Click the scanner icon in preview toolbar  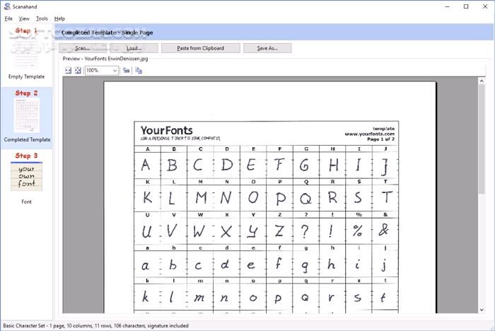tap(126, 71)
